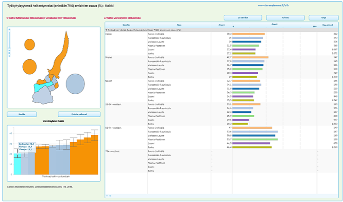This screenshot has width=343, height=202.
Task: Select the cyan highlighted map region
Action: pos(43,87)
